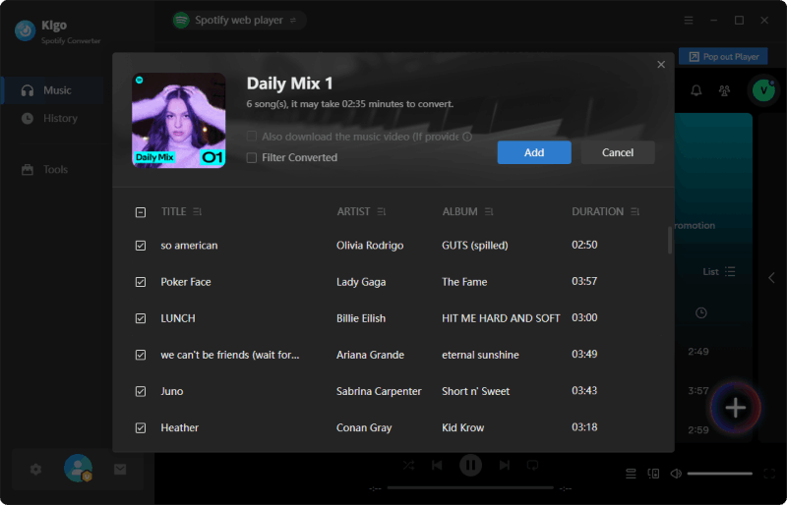Viewport: 787px width, 505px height.
Task: Skip to previous track
Action: tap(437, 466)
